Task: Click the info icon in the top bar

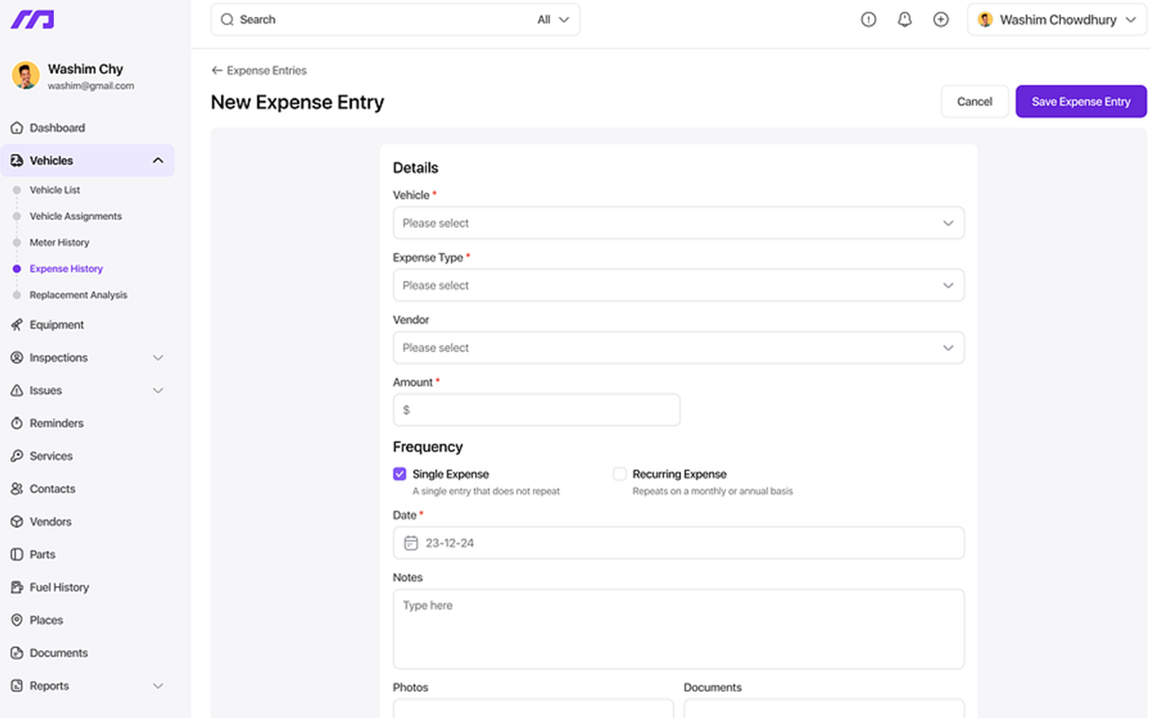Action: coord(868,19)
